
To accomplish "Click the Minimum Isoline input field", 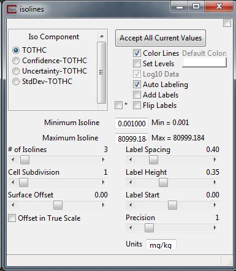I will click(x=131, y=123).
